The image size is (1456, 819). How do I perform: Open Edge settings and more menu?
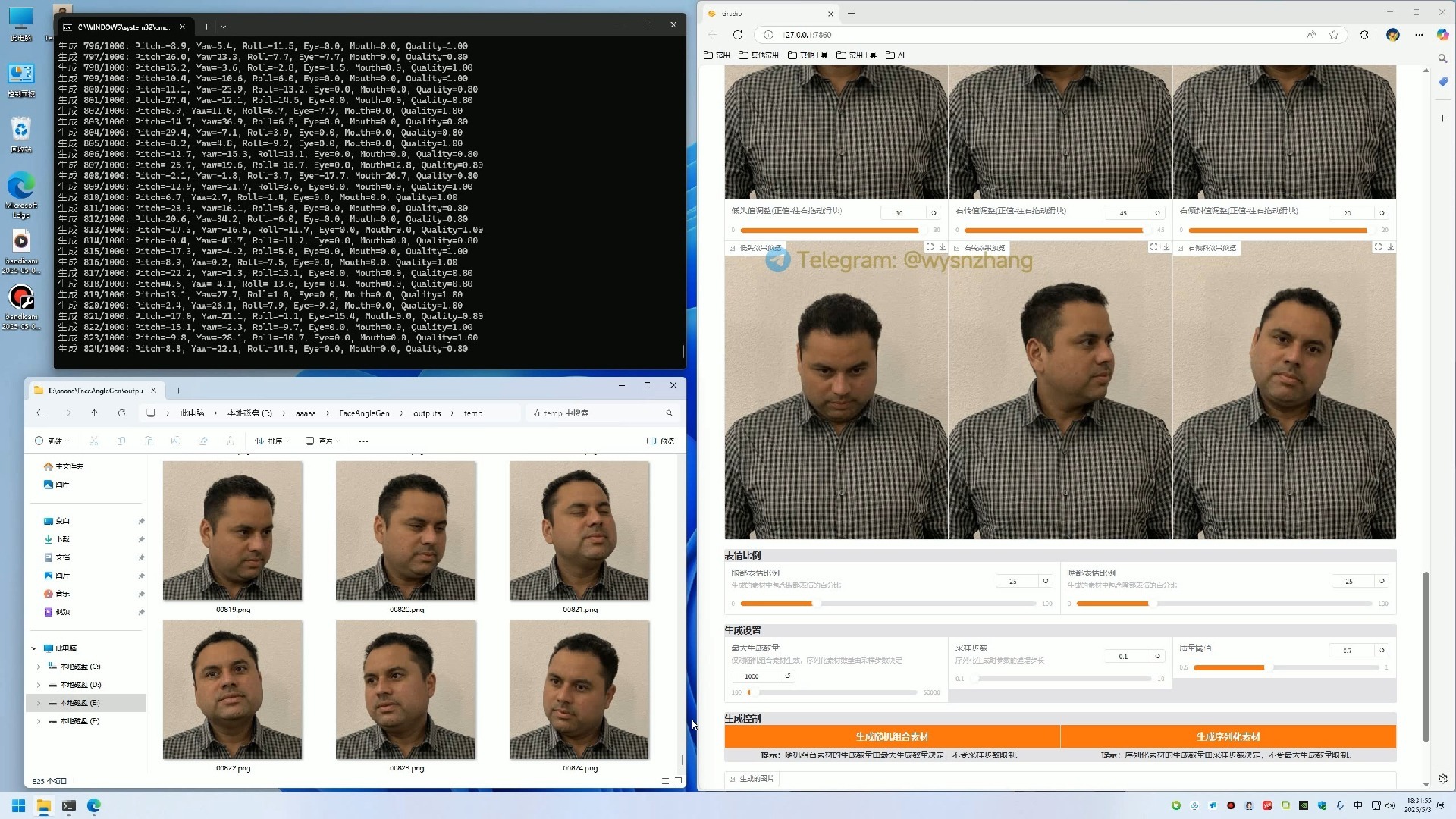click(1419, 35)
